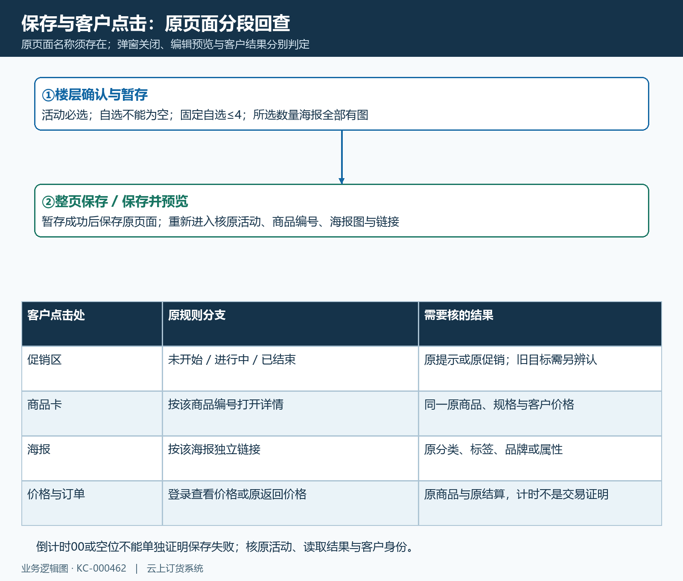
Task: Select the 促销区 table cell
Action: click(92, 369)
